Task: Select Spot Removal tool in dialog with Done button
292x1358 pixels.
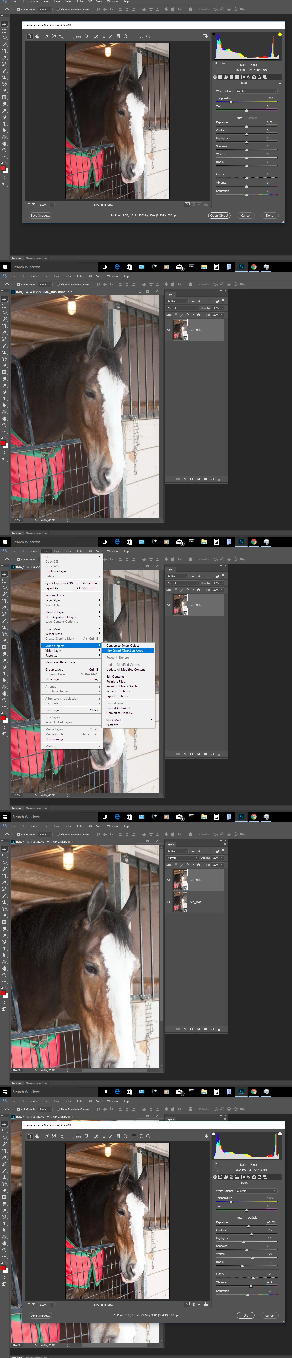Action: 95,36
